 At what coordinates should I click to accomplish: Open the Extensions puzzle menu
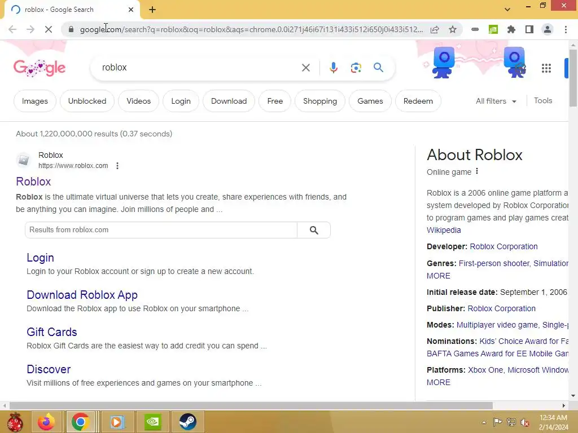pyautogui.click(x=511, y=29)
